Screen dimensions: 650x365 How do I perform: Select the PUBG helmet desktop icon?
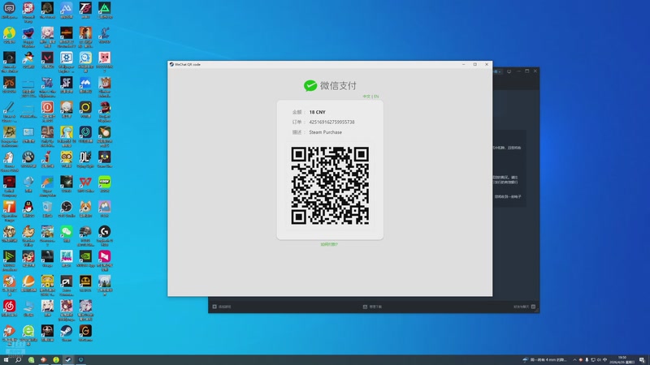click(x=85, y=231)
